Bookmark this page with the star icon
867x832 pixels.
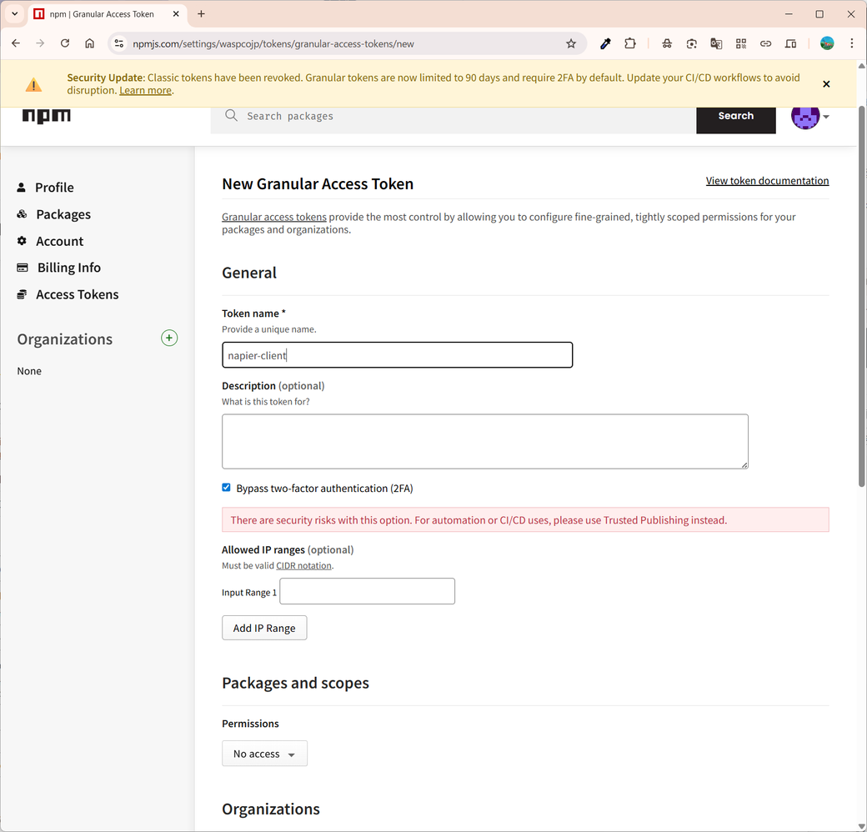click(x=571, y=43)
